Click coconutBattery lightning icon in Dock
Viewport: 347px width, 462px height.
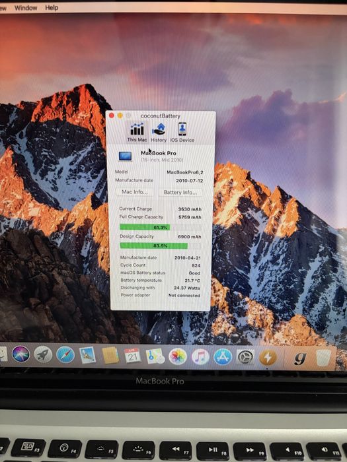click(x=268, y=358)
